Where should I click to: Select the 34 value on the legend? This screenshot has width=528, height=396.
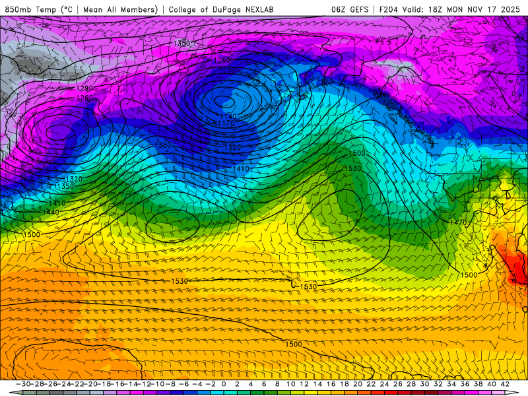click(x=451, y=384)
